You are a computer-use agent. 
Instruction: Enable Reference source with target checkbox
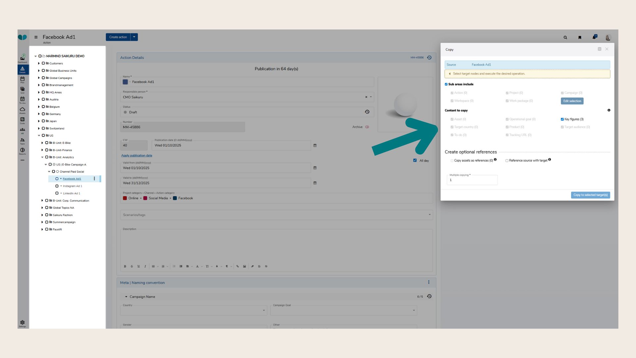[x=507, y=161]
